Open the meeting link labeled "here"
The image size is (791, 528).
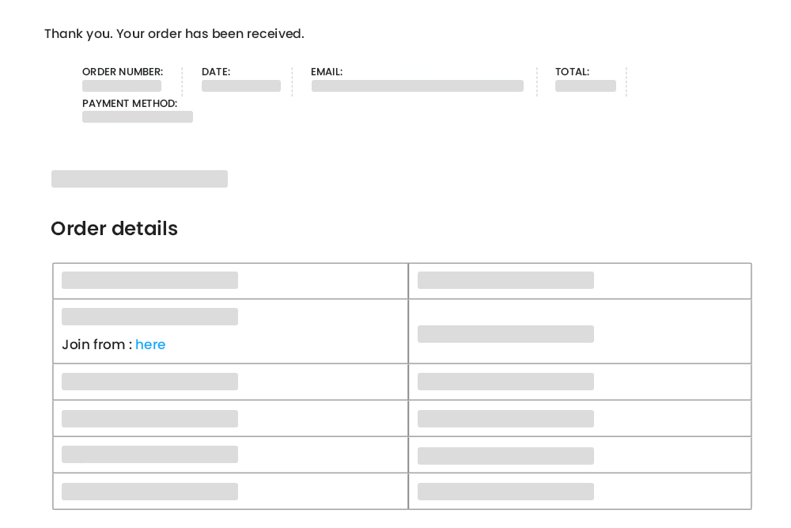pos(150,344)
